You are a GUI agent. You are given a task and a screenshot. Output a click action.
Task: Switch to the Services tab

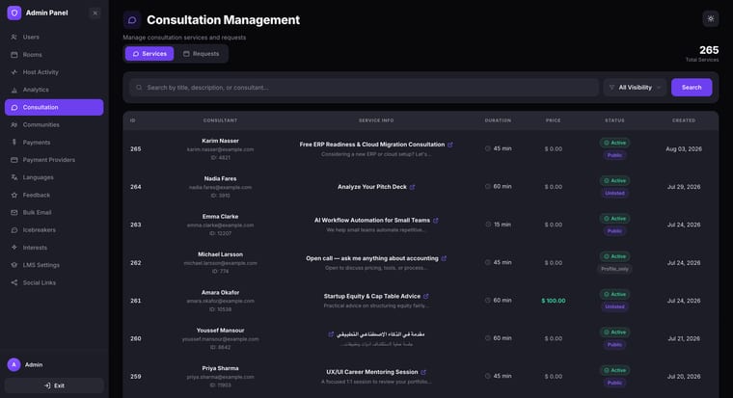tap(149, 54)
